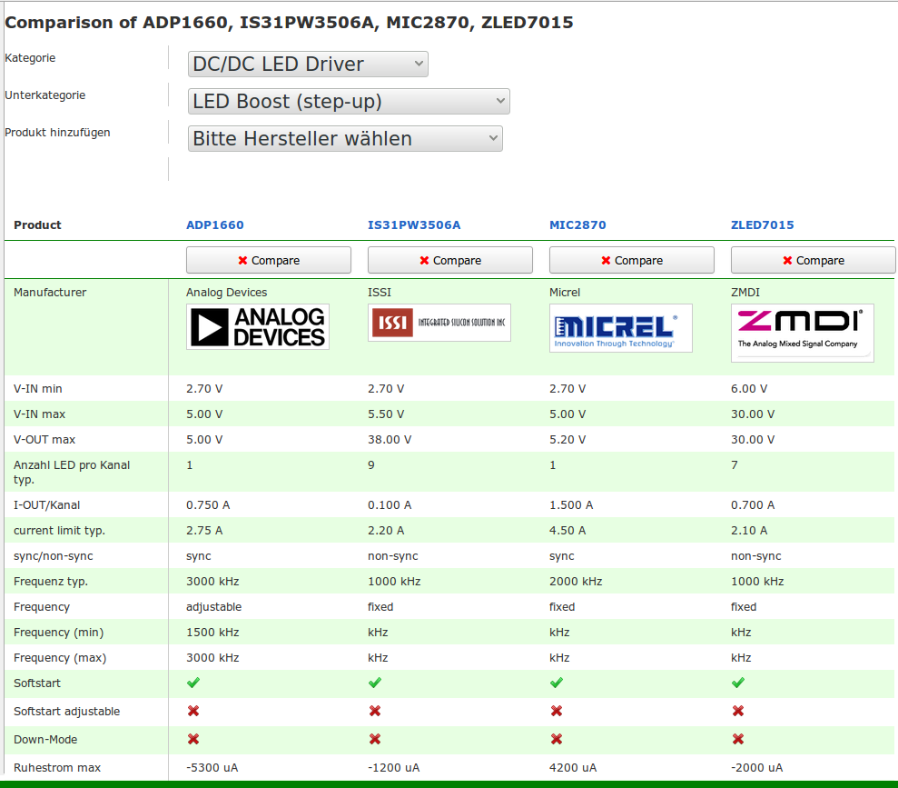Viewport: 898px width, 788px height.
Task: Click Softstart adjustable red cross for MIC2870
Action: click(557, 711)
